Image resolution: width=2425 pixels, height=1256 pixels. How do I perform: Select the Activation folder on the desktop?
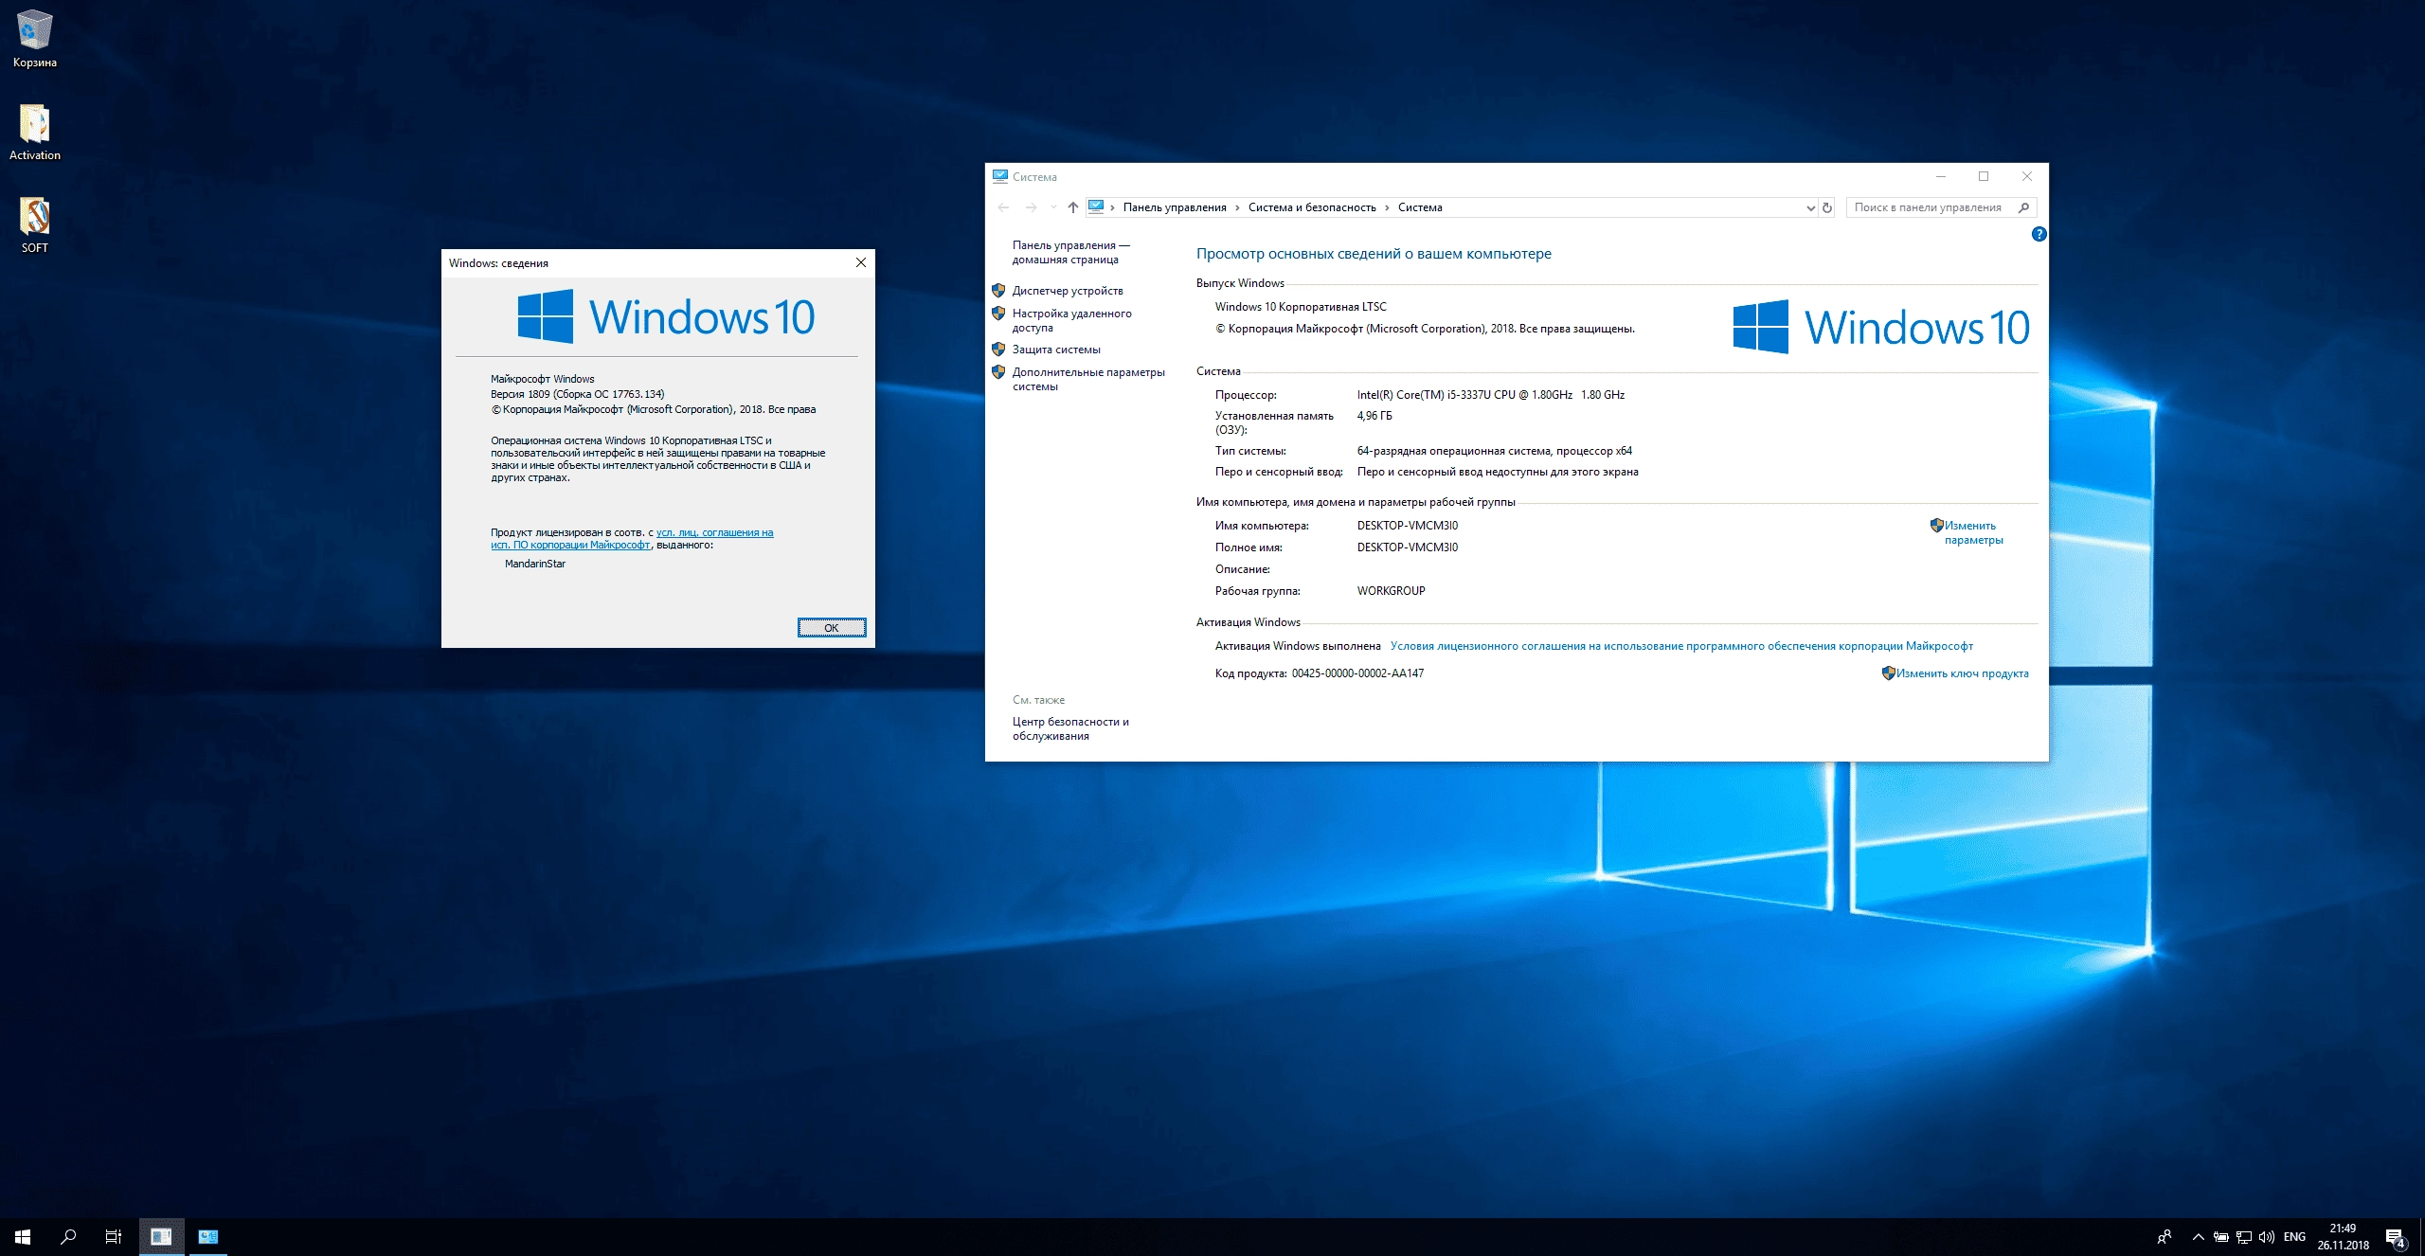[x=35, y=131]
